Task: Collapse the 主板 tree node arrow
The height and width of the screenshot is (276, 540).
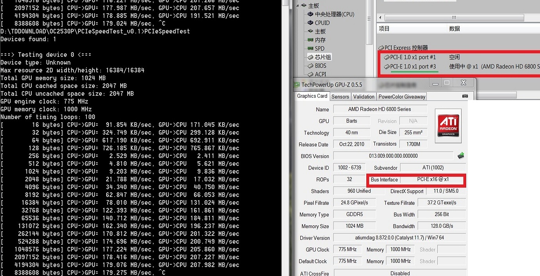Action: point(298,5)
